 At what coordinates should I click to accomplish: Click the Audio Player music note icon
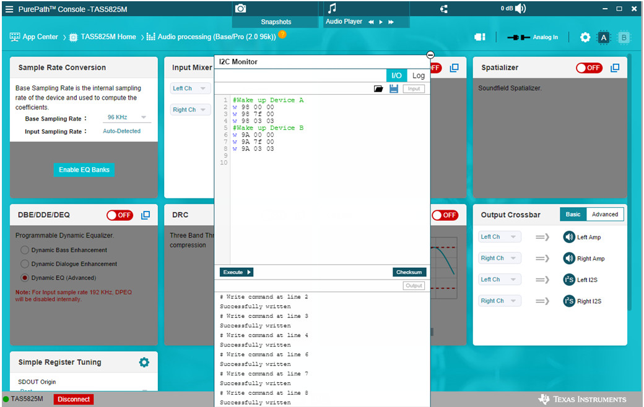point(333,8)
